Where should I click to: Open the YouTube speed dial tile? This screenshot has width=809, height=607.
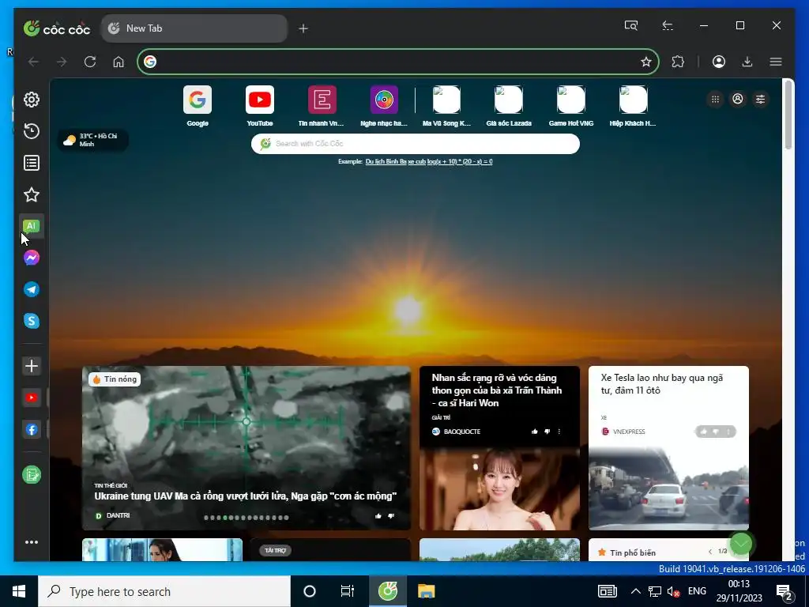(x=259, y=107)
